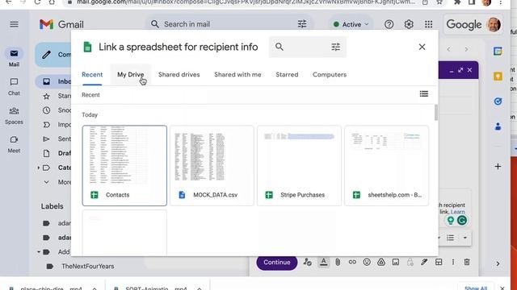Discard the draft with the trash icon
The height and width of the screenshot is (290, 517).
(x=467, y=262)
